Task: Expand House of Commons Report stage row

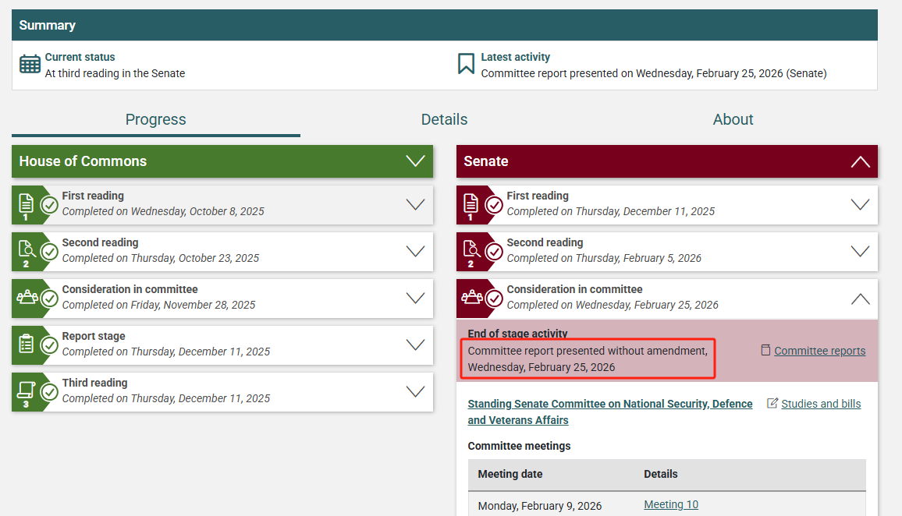Action: point(415,345)
